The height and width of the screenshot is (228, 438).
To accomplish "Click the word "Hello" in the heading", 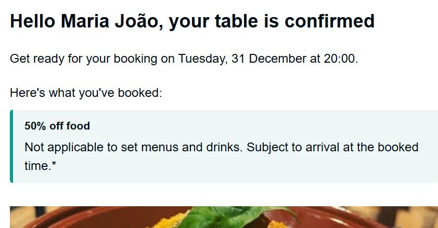I will [x=32, y=21].
